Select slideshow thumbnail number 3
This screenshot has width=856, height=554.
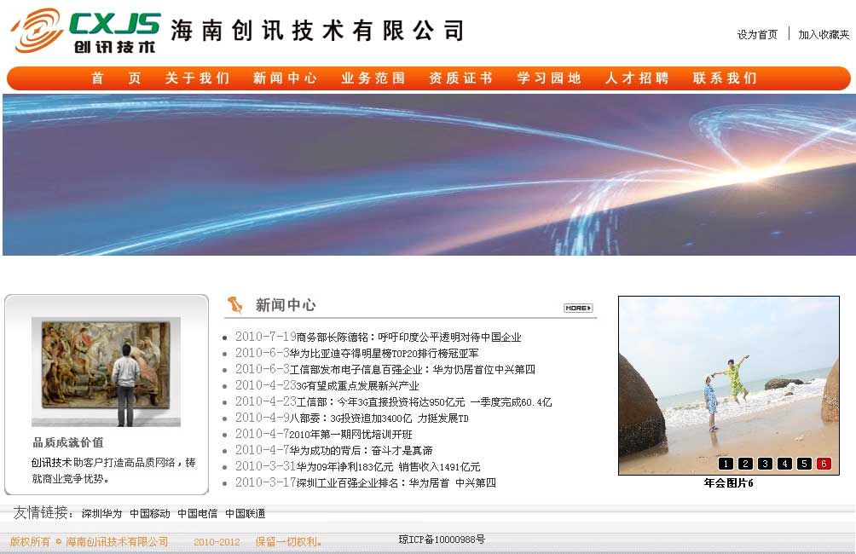pyautogui.click(x=765, y=463)
